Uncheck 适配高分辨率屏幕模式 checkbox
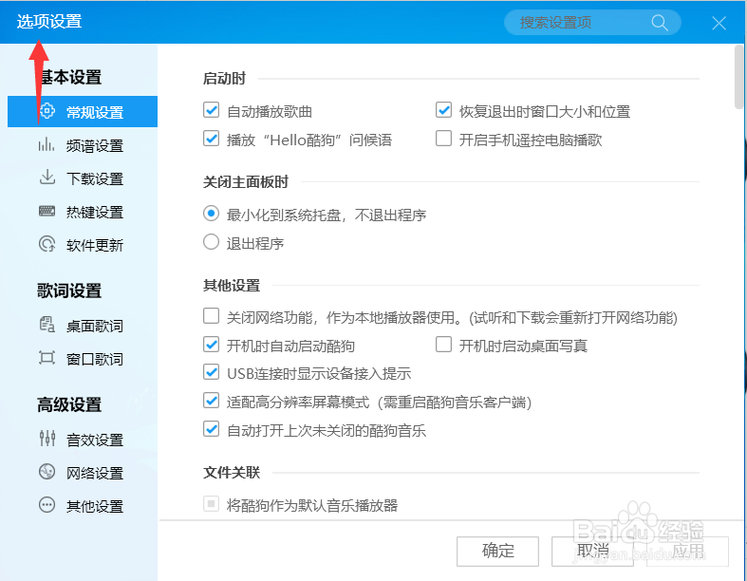Viewport: 747px width, 581px height. 211,401
